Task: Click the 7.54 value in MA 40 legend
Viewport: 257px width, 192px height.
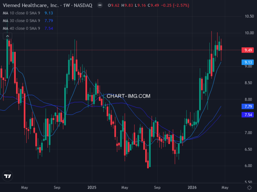Action: pyautogui.click(x=49, y=28)
